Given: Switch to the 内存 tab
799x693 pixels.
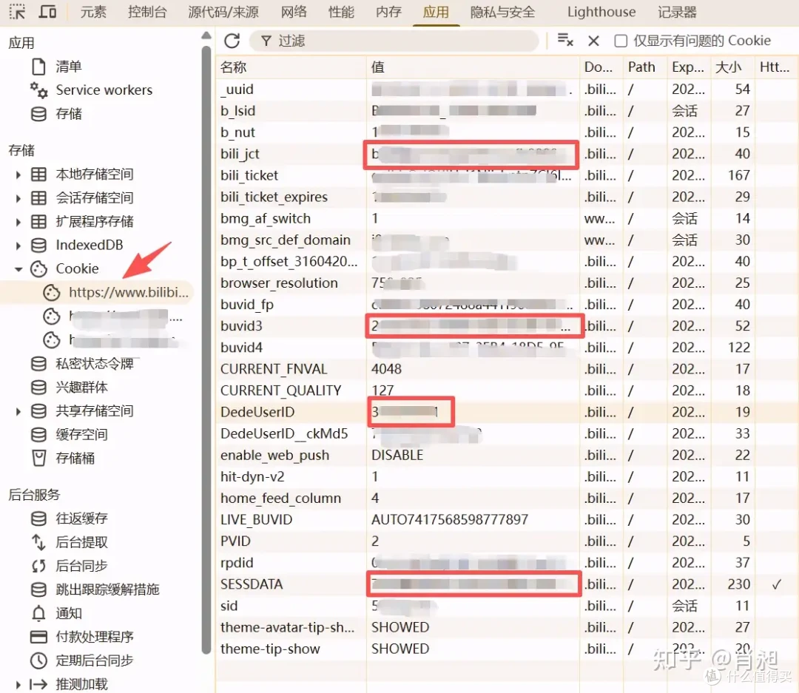Looking at the screenshot, I should coord(389,12).
